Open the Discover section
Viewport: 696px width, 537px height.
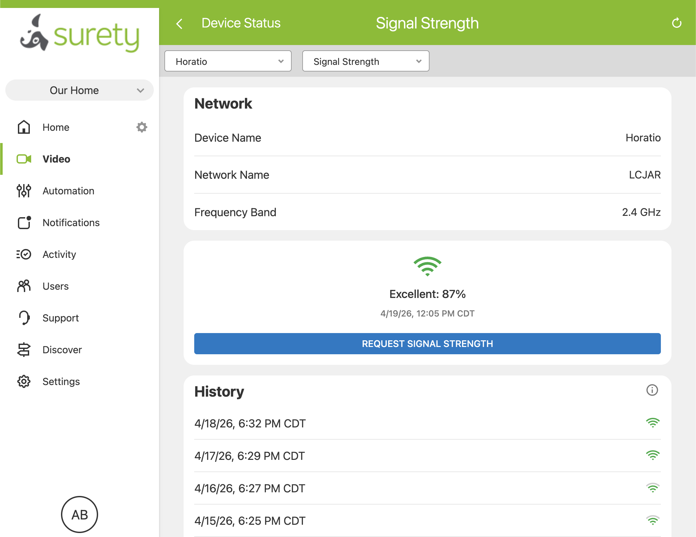[62, 350]
